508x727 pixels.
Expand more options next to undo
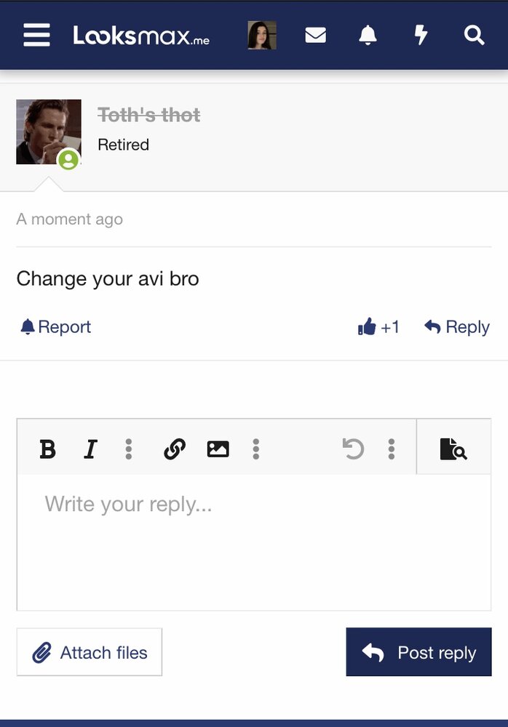[x=392, y=449]
